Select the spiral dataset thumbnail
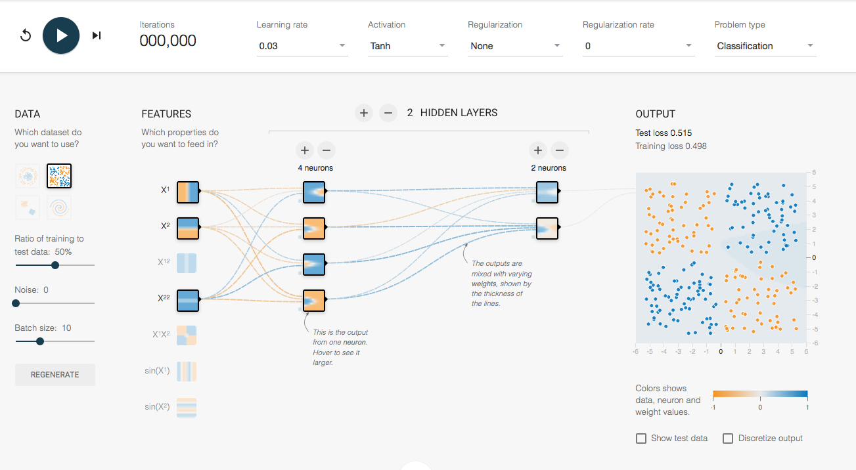This screenshot has width=856, height=470. coord(59,207)
